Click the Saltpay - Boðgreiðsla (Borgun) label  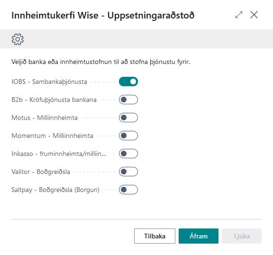pos(55,190)
